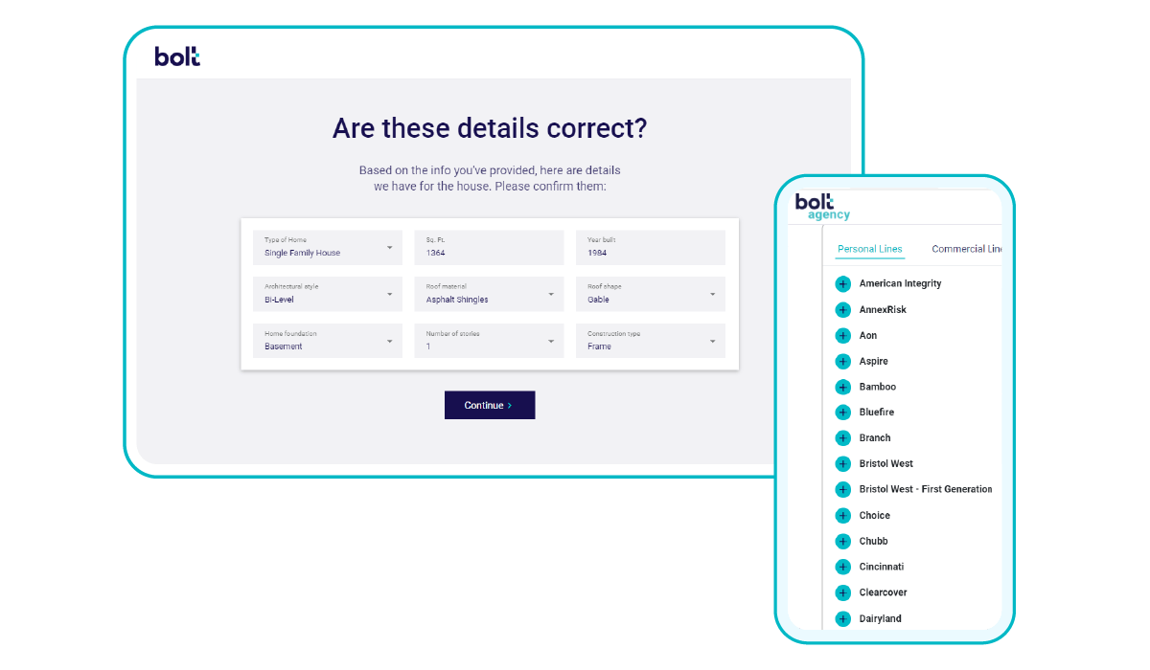1150x670 pixels.
Task: Click the plus icon next to Bluefire
Action: point(842,412)
